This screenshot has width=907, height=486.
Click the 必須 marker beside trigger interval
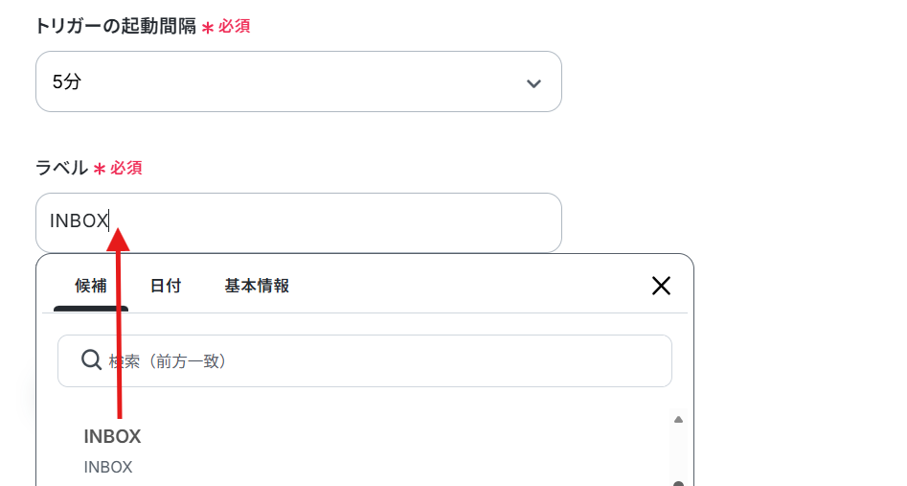click(x=234, y=26)
